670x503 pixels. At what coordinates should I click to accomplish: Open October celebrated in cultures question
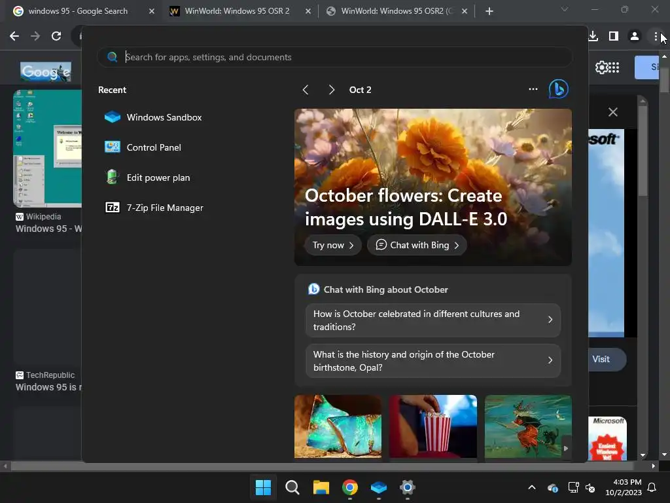pos(433,320)
